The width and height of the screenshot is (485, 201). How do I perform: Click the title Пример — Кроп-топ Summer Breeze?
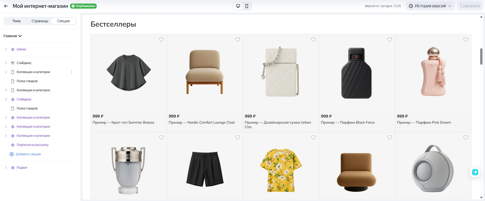pos(123,123)
